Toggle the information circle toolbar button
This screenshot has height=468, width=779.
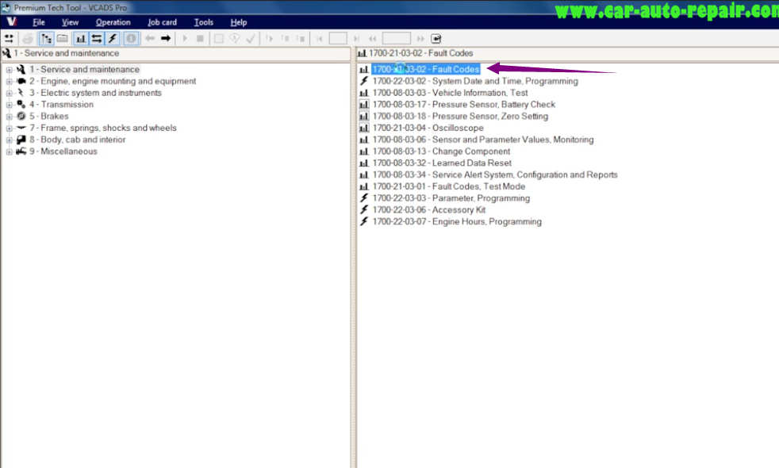(x=131, y=38)
